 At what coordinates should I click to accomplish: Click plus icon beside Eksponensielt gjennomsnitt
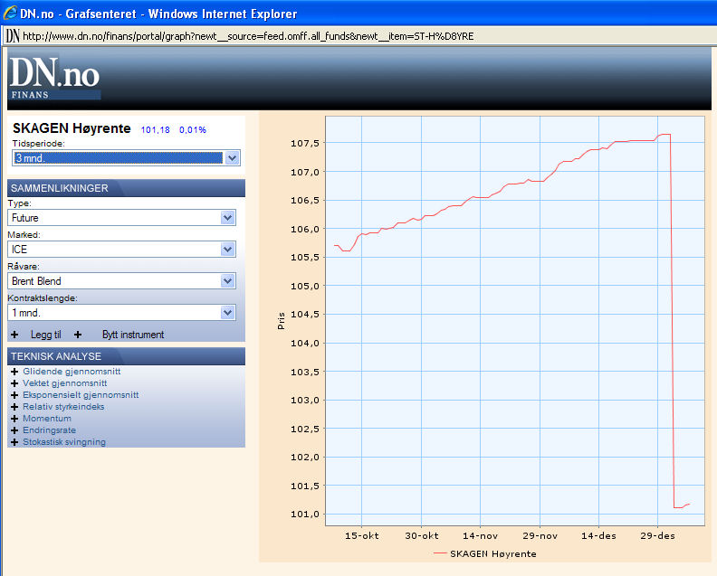(x=14, y=395)
